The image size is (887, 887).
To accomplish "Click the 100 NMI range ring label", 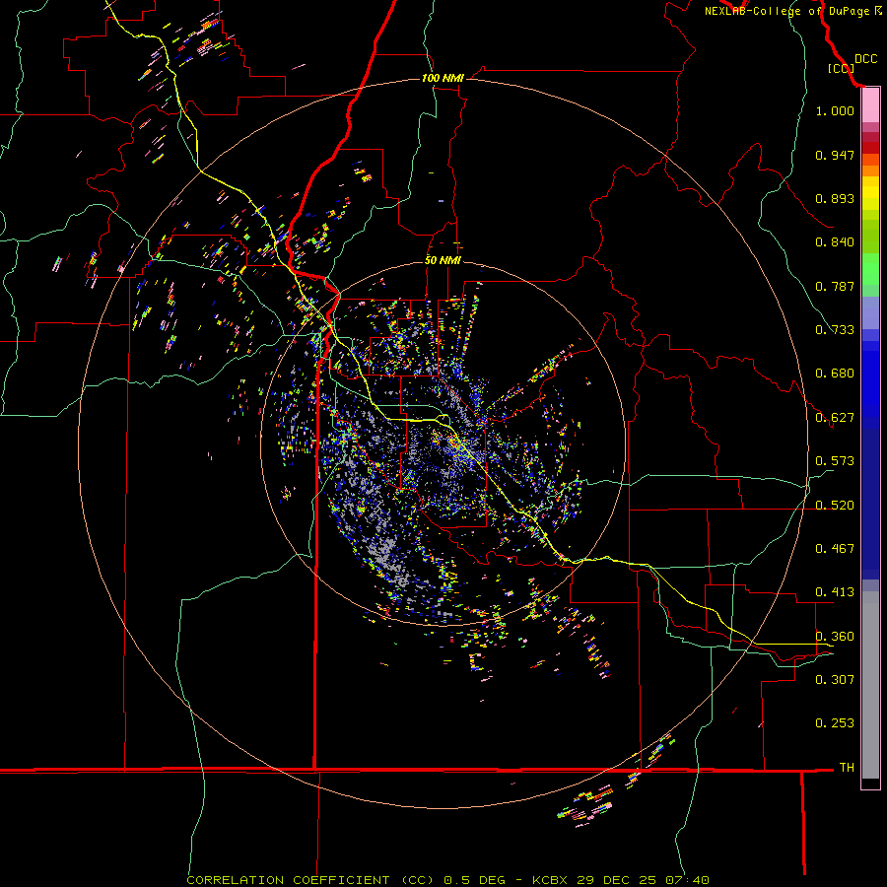I will pyautogui.click(x=443, y=78).
